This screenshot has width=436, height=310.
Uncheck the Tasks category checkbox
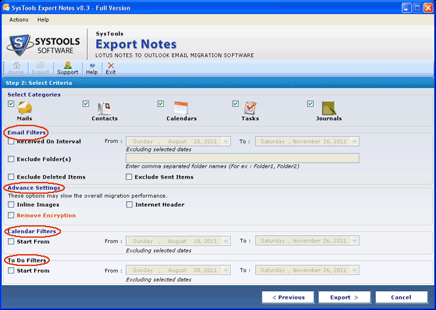coord(235,104)
